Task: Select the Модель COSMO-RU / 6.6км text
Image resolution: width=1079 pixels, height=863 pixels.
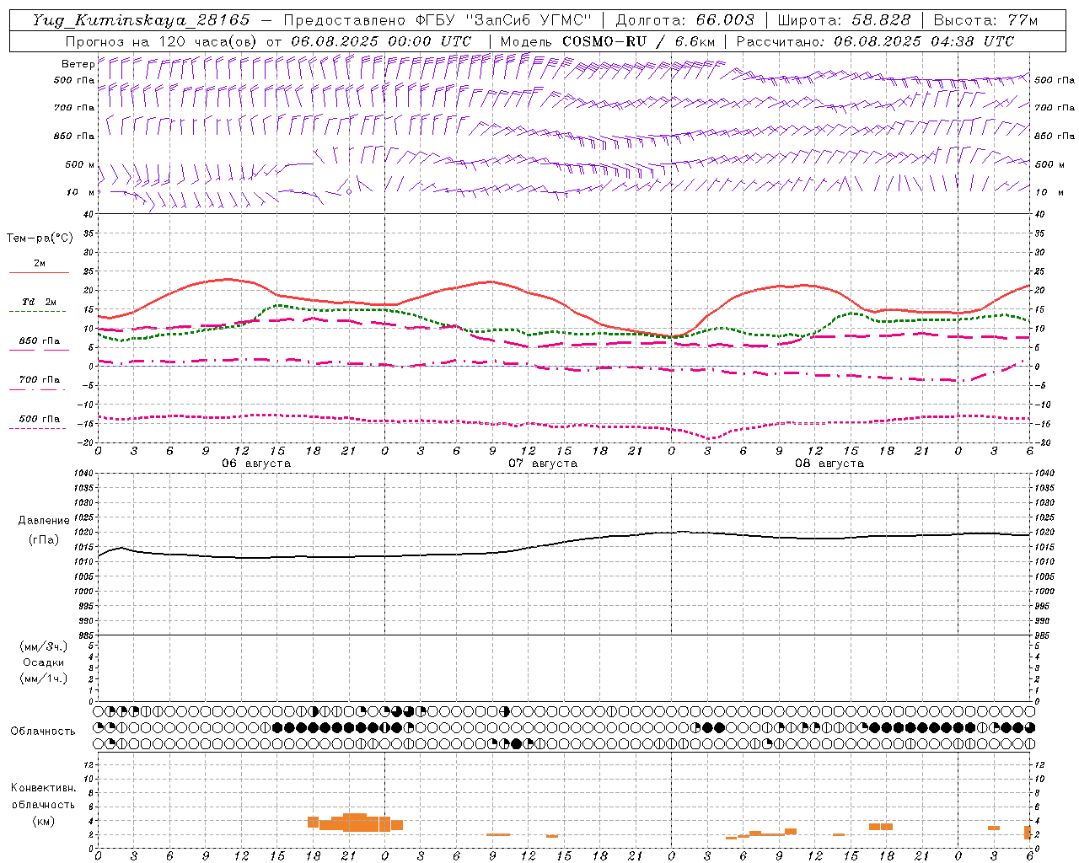Action: (x=607, y=41)
